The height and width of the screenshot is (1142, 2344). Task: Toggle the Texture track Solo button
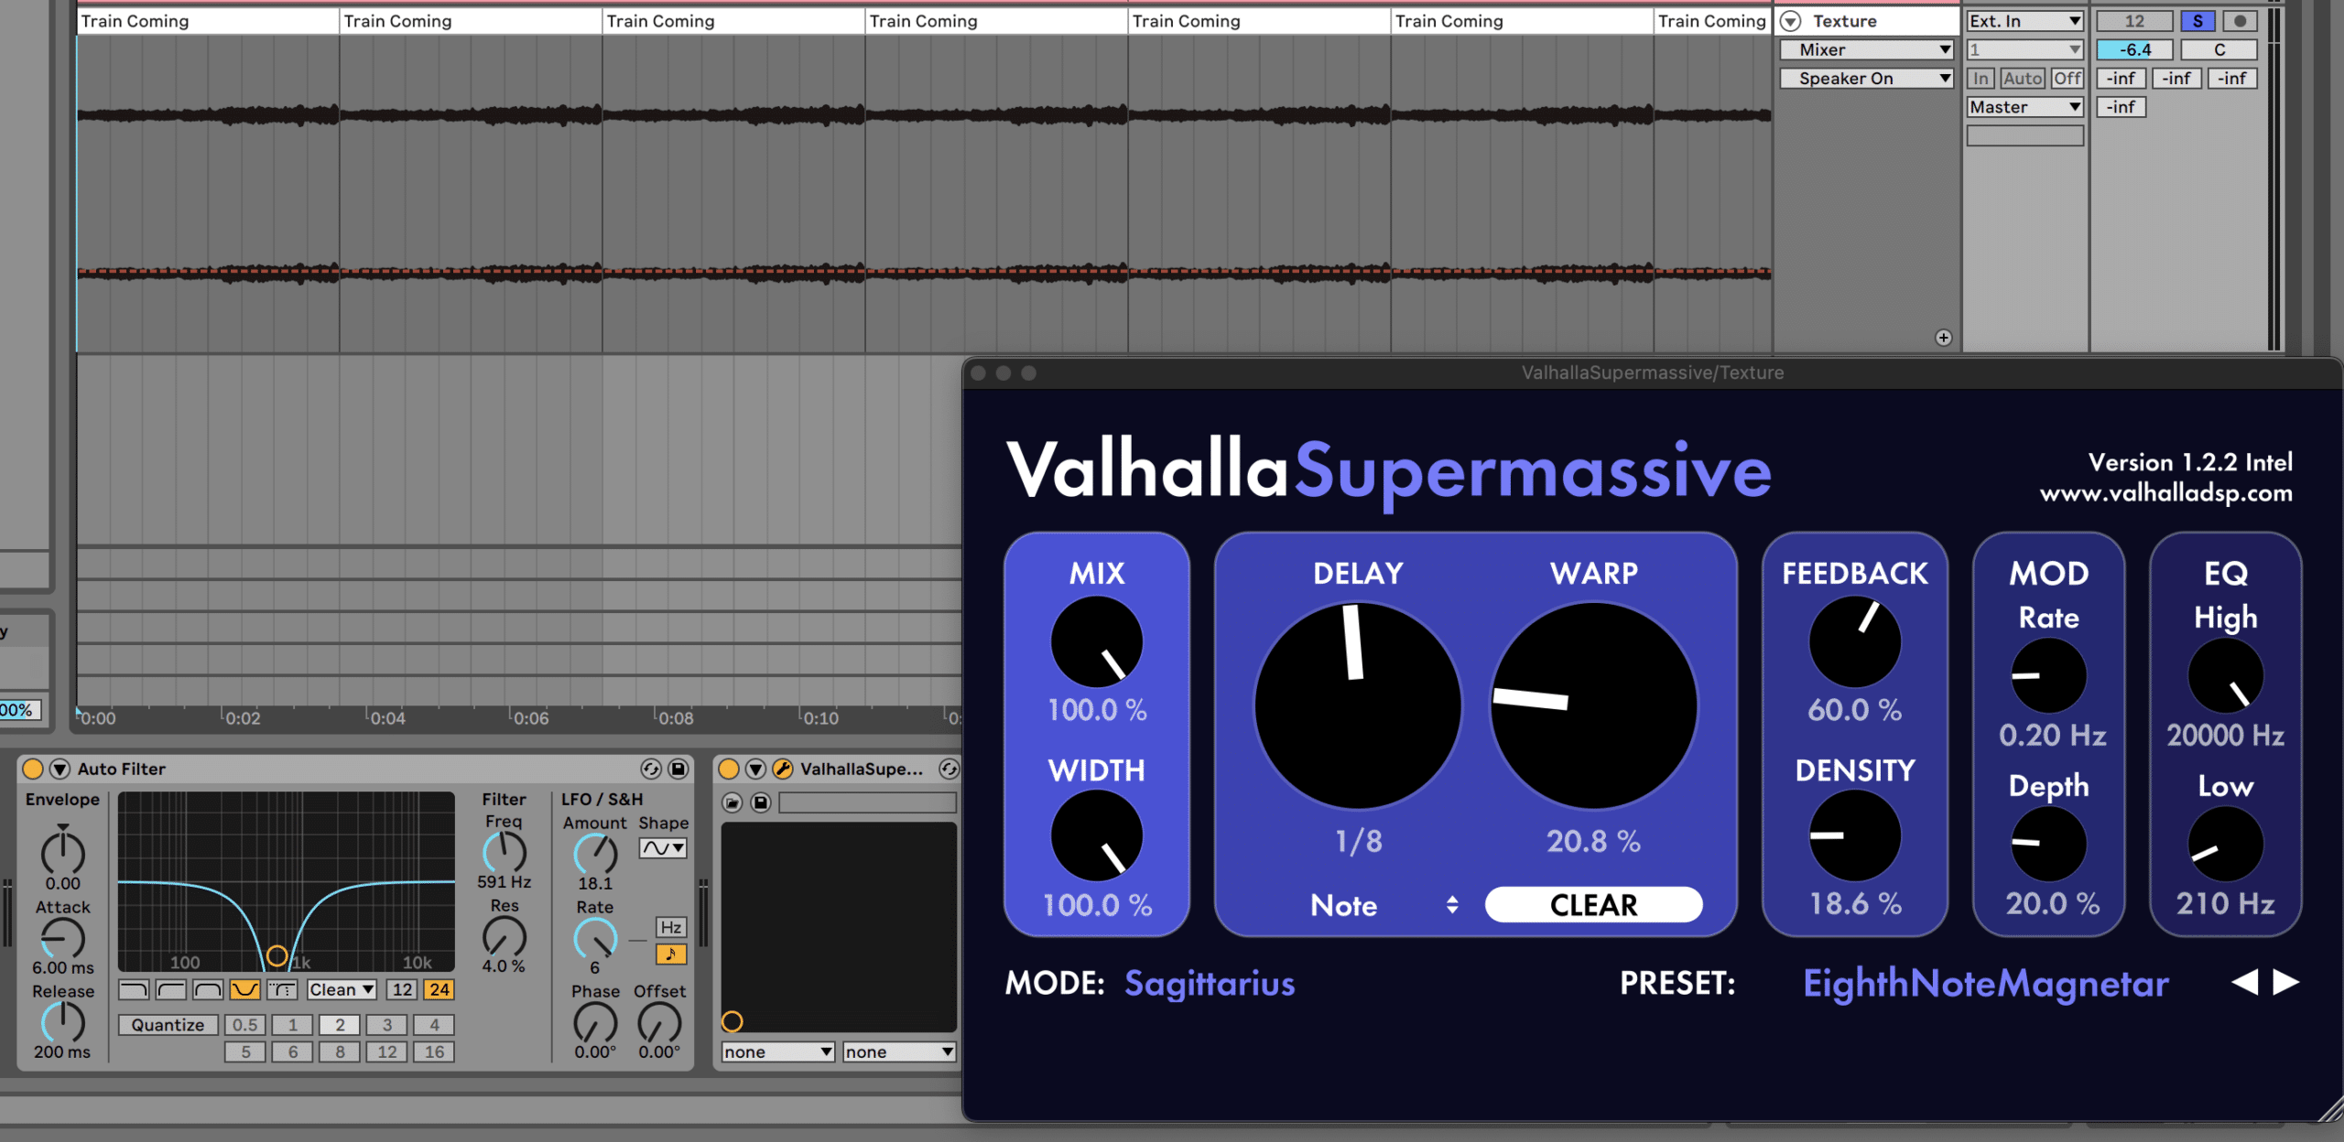point(2197,21)
